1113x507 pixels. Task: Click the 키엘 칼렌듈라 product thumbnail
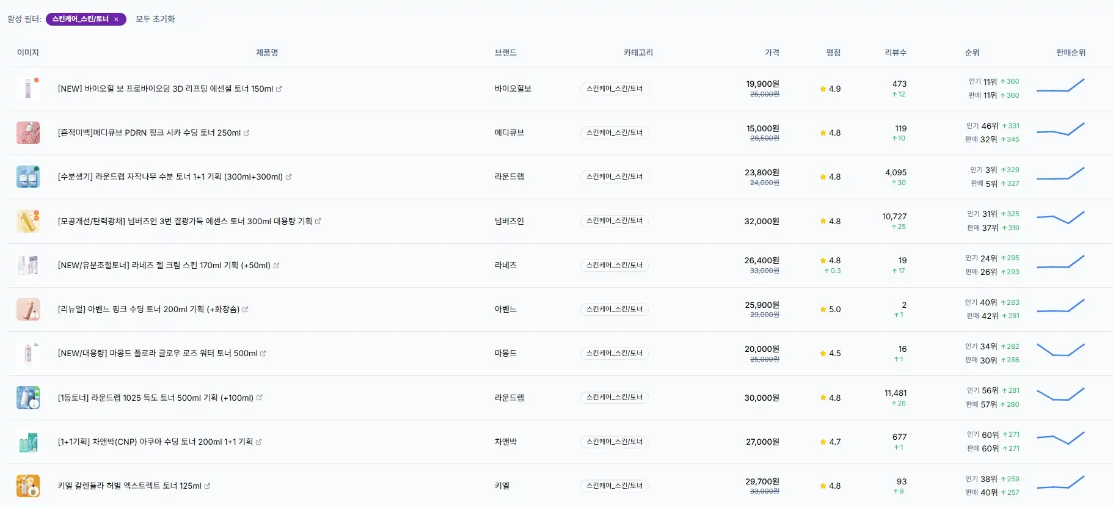28,486
